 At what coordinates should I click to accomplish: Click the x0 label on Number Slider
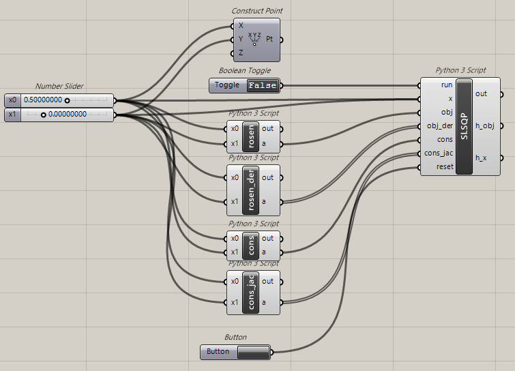[x=12, y=100]
